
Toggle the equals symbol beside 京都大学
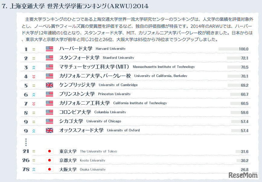click(34, 160)
